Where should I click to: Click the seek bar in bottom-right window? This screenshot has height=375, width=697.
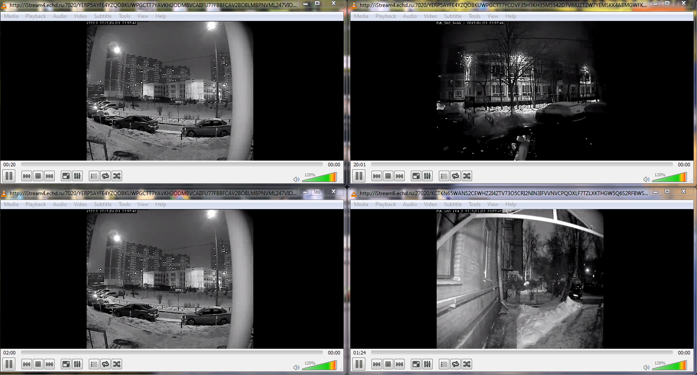522,353
